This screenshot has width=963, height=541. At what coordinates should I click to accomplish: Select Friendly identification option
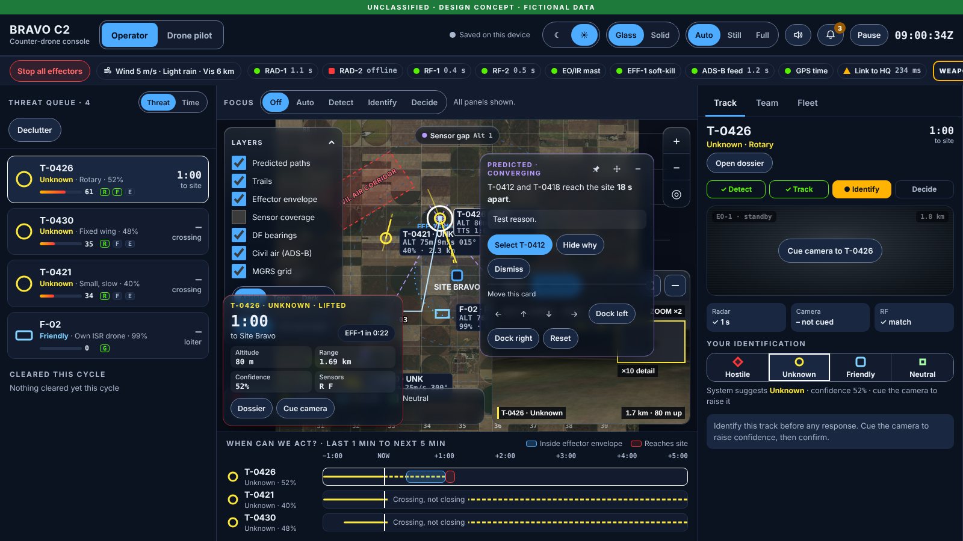[x=861, y=367]
